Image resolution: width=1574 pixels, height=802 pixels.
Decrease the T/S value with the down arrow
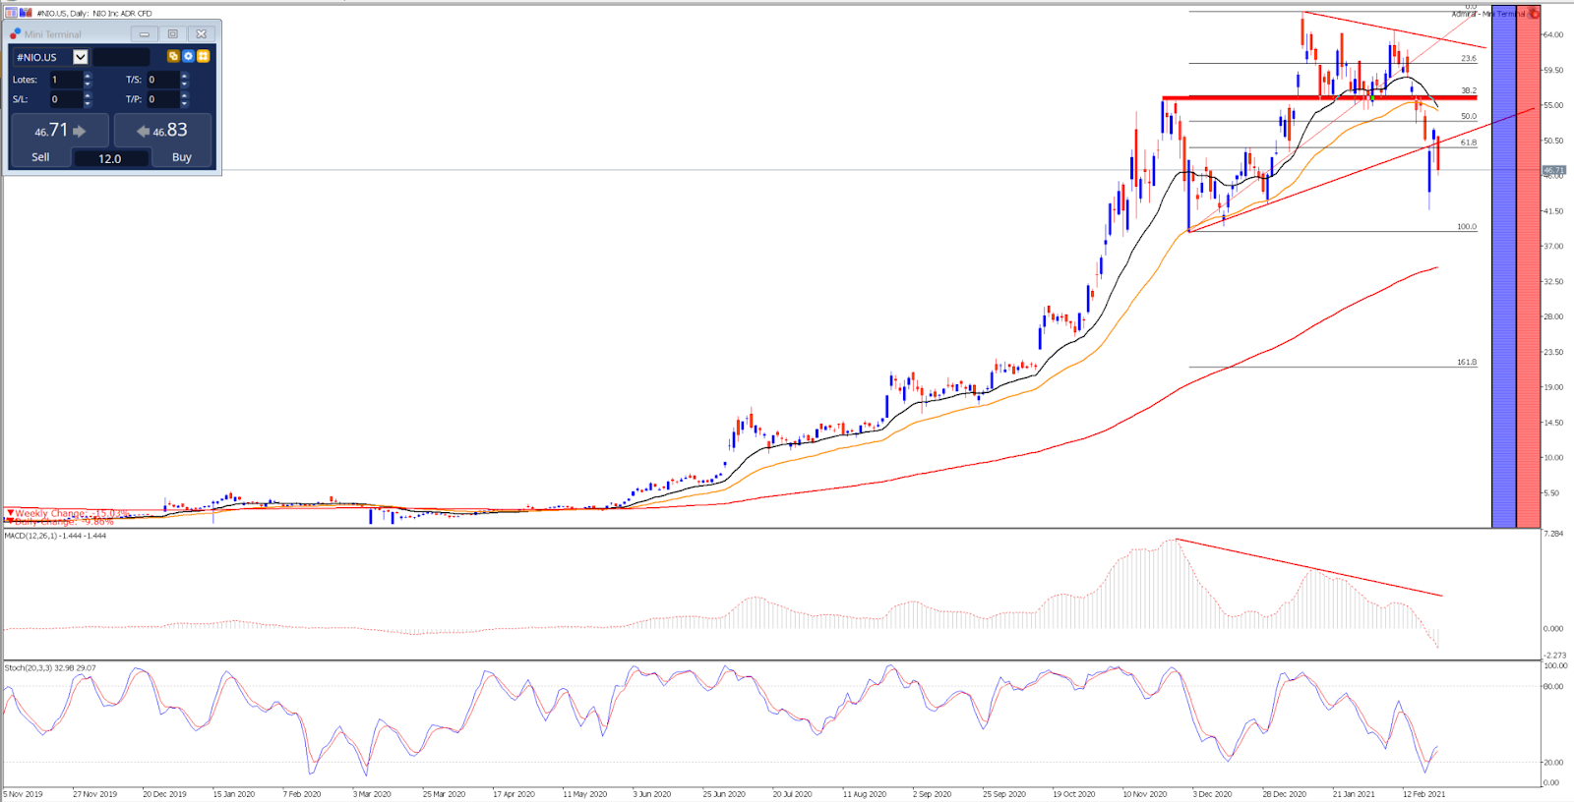point(184,84)
